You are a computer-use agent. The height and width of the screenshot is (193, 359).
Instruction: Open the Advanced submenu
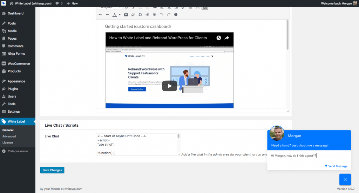click(9, 137)
